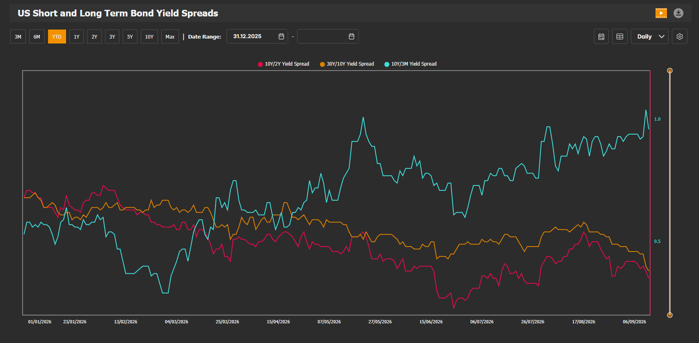
Task: Download the chart using the download icon
Action: [x=678, y=13]
